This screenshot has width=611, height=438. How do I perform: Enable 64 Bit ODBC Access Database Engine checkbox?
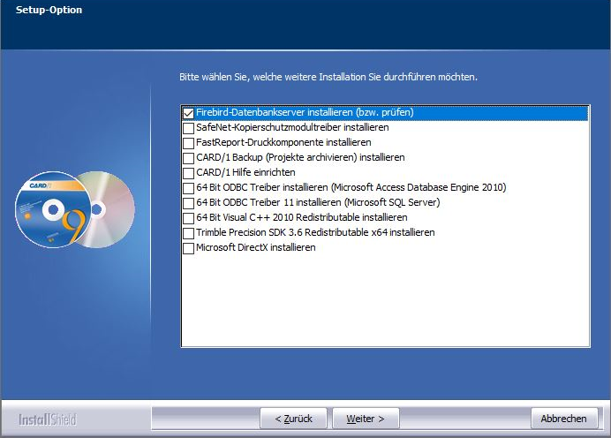189,188
